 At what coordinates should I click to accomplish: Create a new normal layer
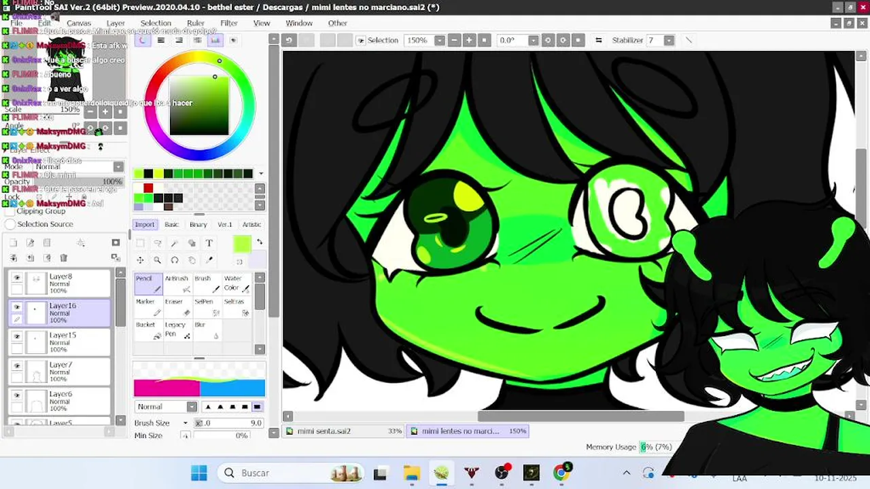coord(13,242)
